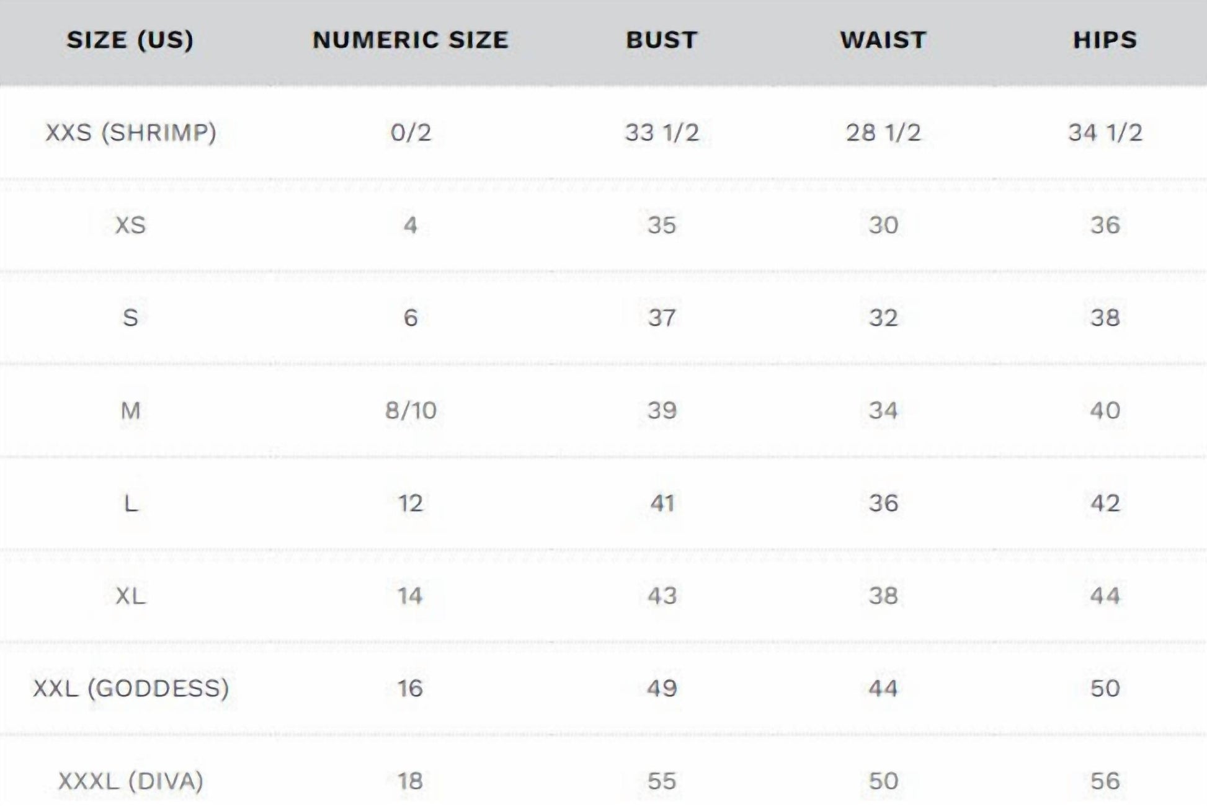Click the NUMERIC SIZE column header
The image size is (1207, 806).
point(410,40)
